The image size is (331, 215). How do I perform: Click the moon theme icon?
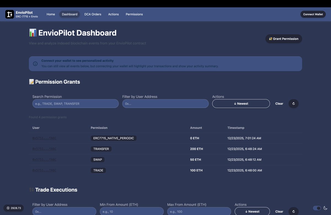click(x=325, y=208)
